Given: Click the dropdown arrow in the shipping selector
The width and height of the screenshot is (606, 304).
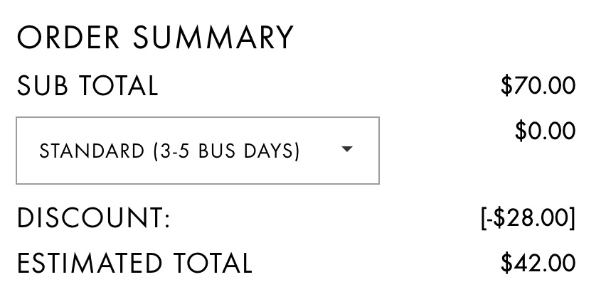Looking at the screenshot, I should click(x=347, y=150).
